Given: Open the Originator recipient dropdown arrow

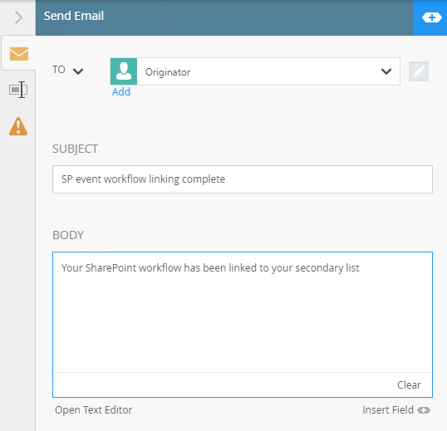Looking at the screenshot, I should pyautogui.click(x=386, y=71).
